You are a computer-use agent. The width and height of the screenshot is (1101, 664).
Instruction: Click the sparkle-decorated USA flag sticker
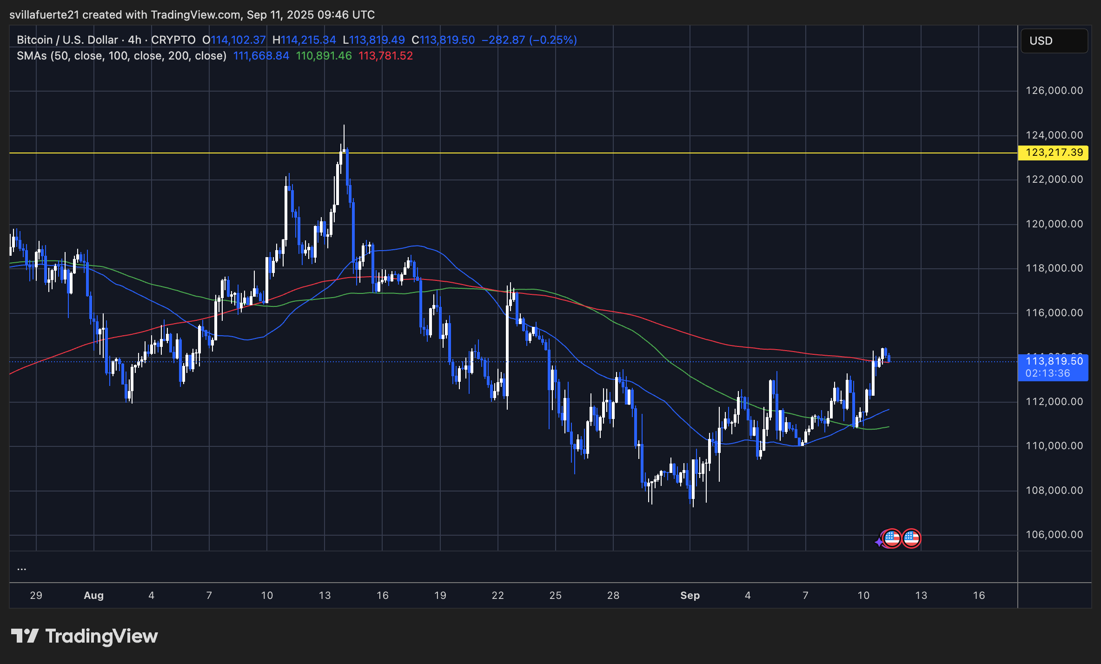point(891,538)
